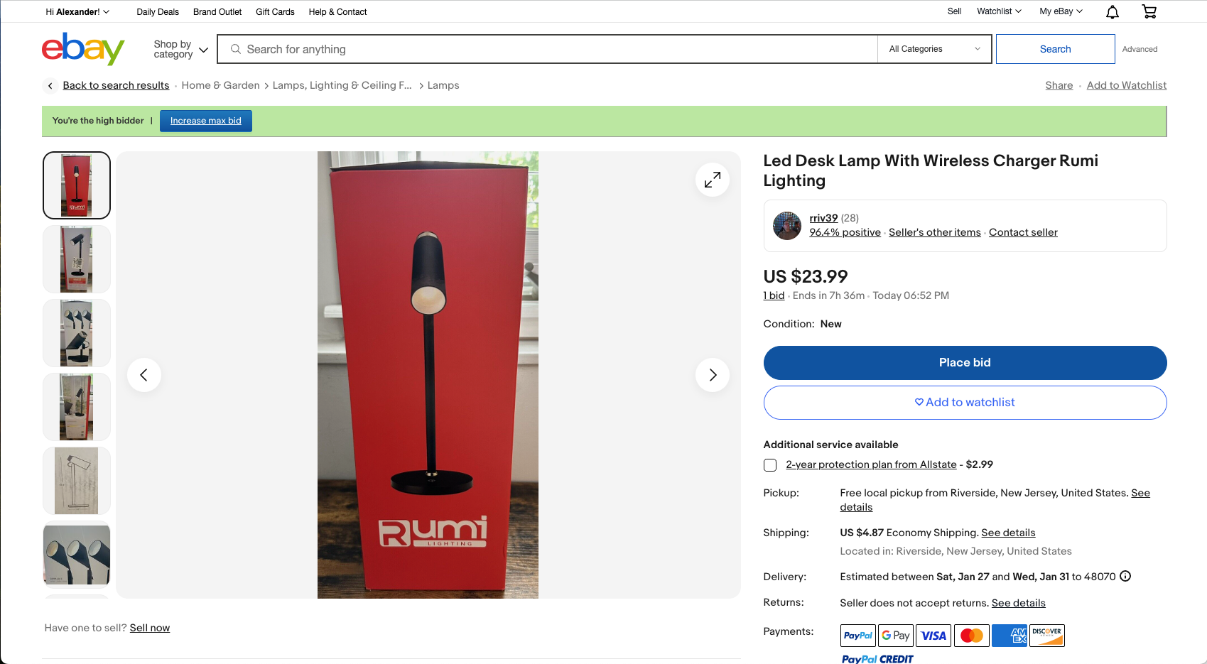Screen dimensions: 1207x664
Task: Click the Mastercard payment icon
Action: click(971, 636)
